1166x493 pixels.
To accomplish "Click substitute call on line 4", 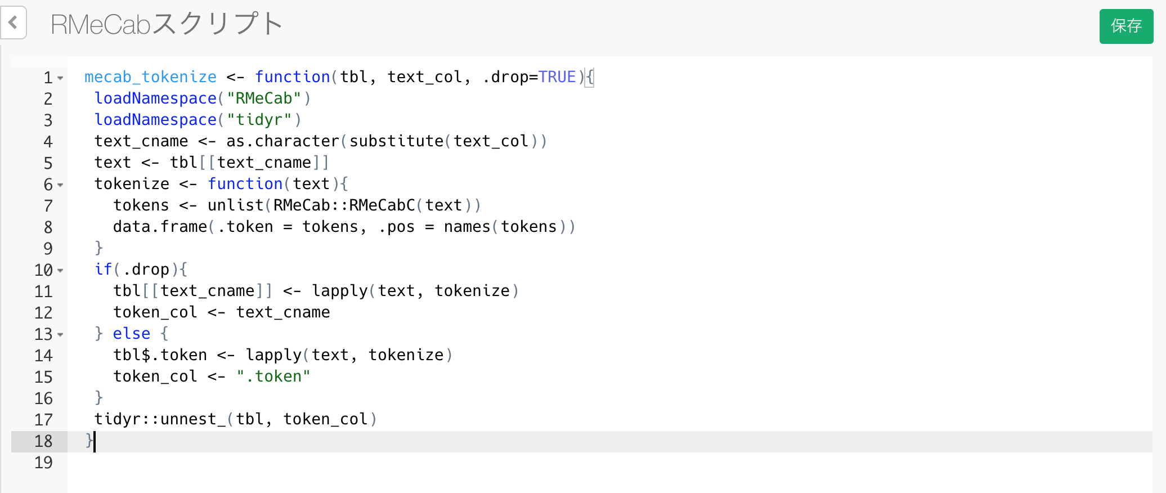I will [396, 141].
